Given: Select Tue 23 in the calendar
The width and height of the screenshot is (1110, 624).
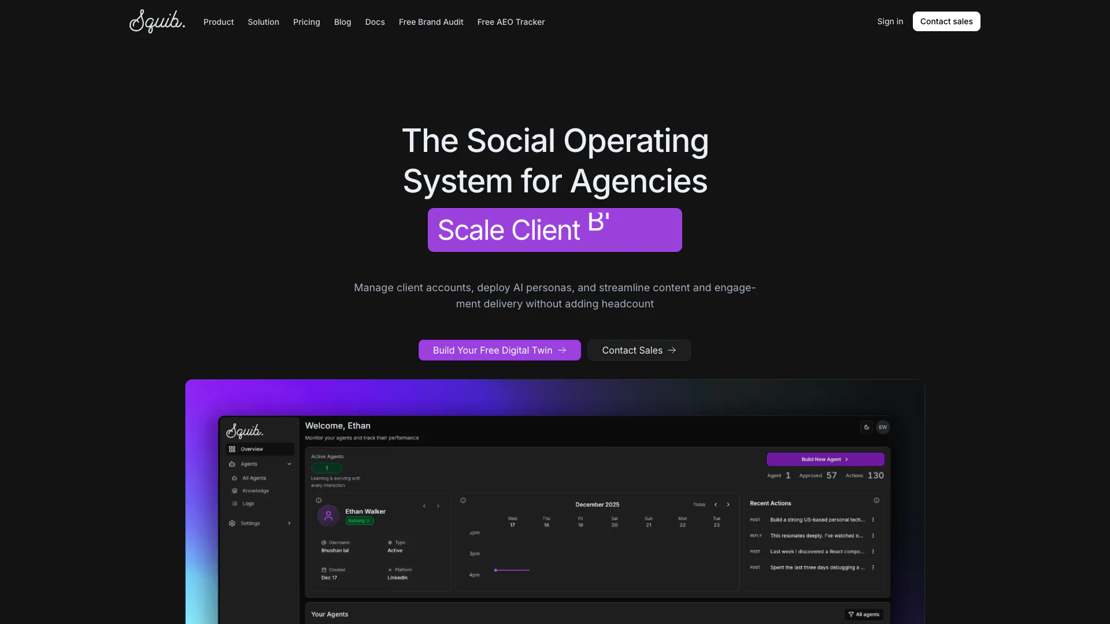Looking at the screenshot, I should [x=717, y=522].
